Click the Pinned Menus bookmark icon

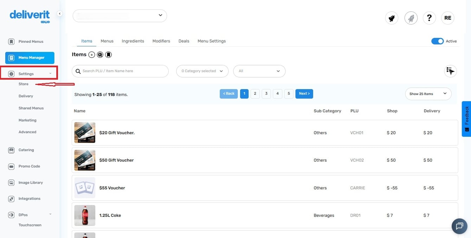pyautogui.click(x=11, y=42)
